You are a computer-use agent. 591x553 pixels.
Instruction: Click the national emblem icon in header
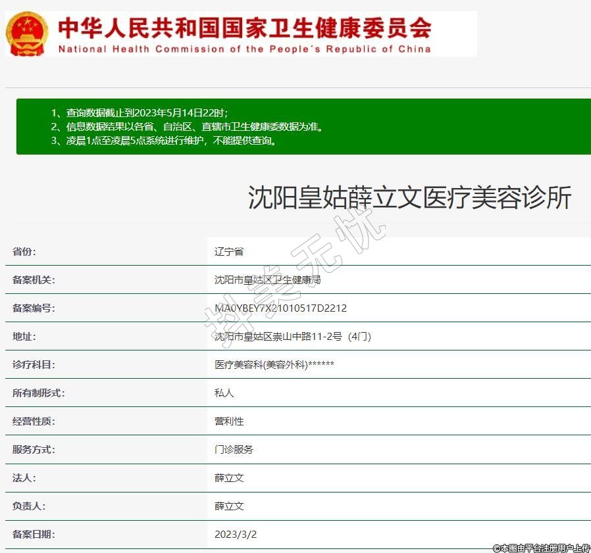coord(26,33)
